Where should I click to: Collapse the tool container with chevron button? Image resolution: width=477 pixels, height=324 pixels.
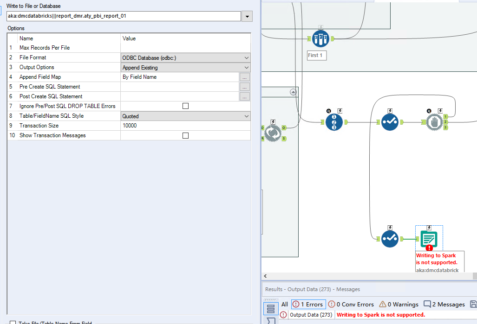[x=293, y=92]
